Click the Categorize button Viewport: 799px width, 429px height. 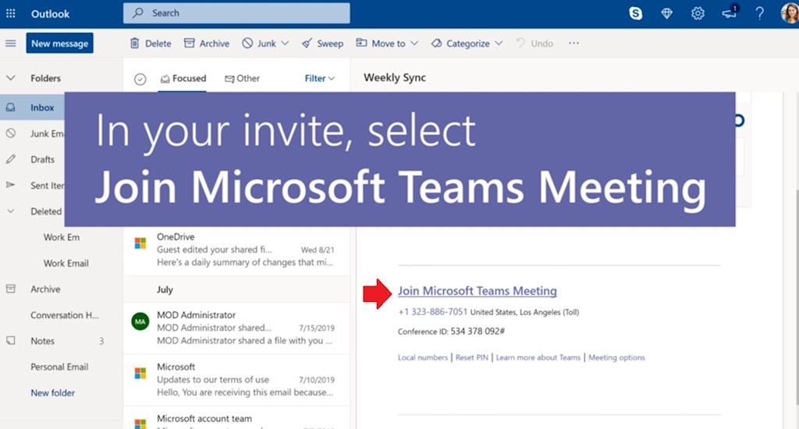pyautogui.click(x=460, y=44)
